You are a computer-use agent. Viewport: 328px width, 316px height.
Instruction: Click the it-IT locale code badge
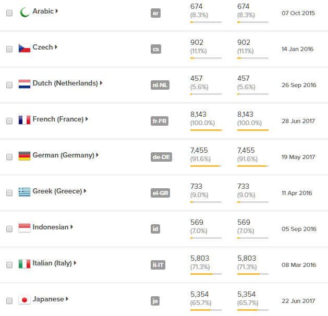click(157, 265)
